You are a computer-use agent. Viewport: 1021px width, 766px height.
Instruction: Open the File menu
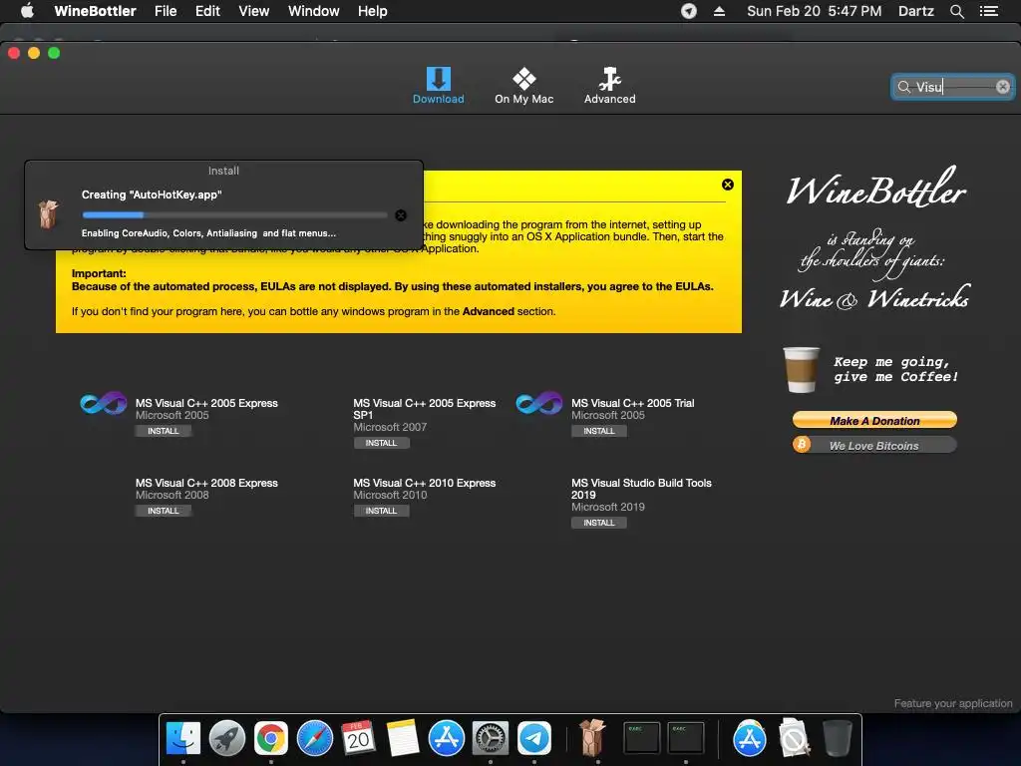tap(166, 11)
